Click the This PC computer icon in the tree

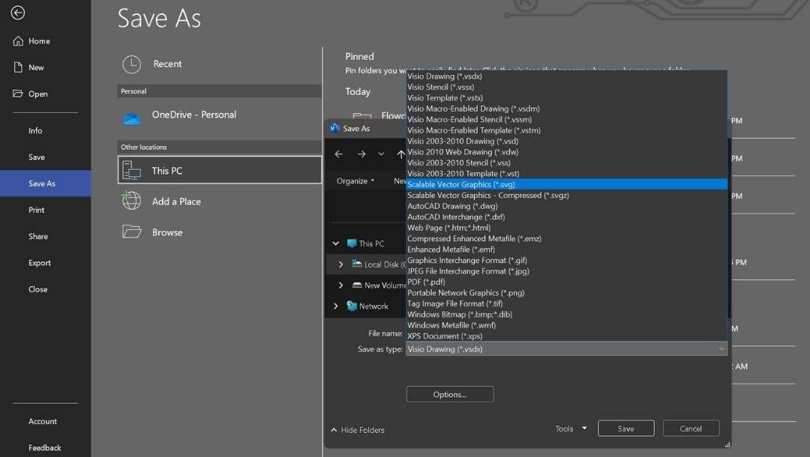(352, 243)
